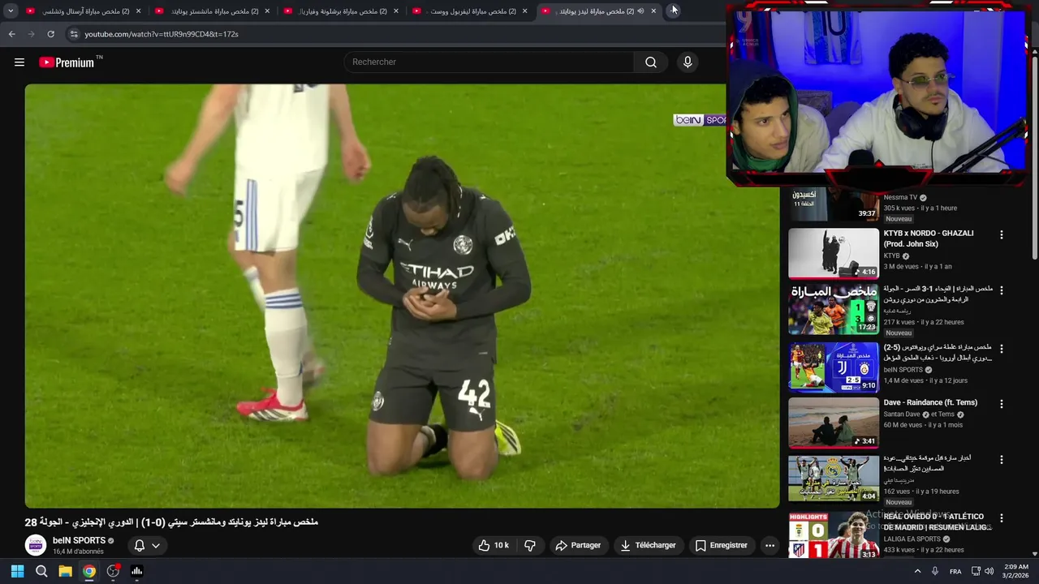The image size is (1039, 584).
Task: Open options menu for KTYB x NORDO video
Action: coord(1001,234)
